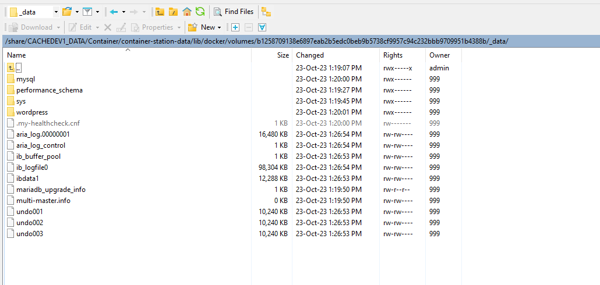Go back with the blue left arrow
The height and width of the screenshot is (285, 600).
(114, 12)
